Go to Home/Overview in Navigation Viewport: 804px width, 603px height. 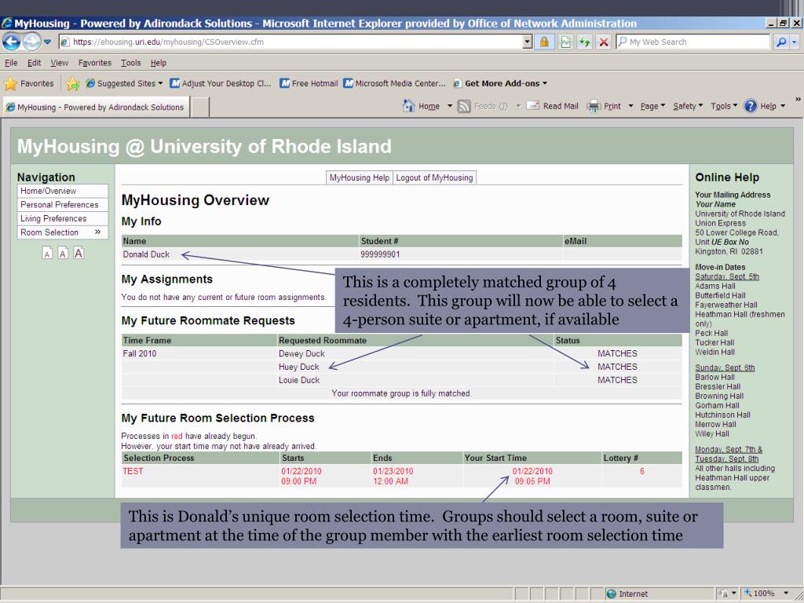63,191
